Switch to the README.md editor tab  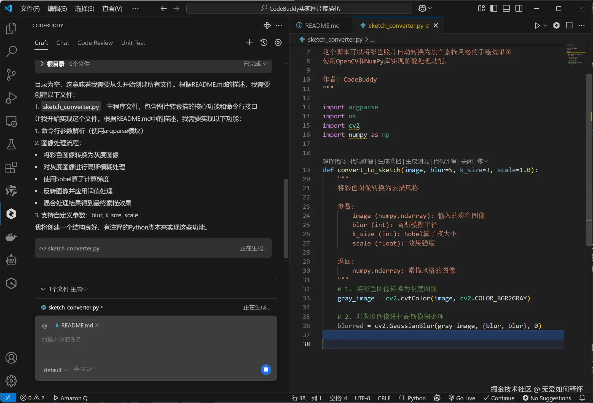click(x=321, y=26)
